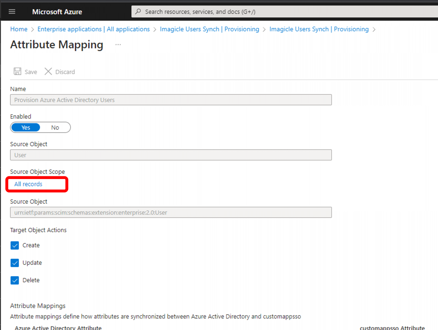Go to the Home breadcrumb
The width and height of the screenshot is (438, 330).
[19, 29]
